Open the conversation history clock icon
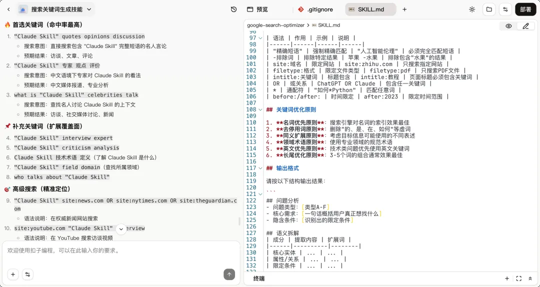The width and height of the screenshot is (540, 287). 233,9
